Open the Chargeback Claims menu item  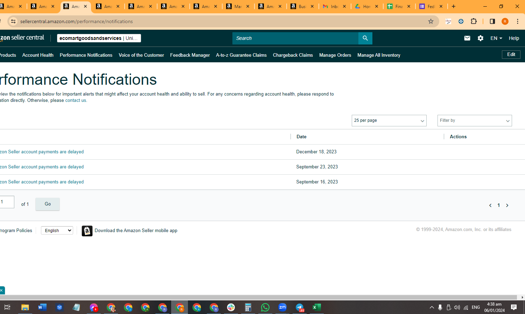[293, 55]
